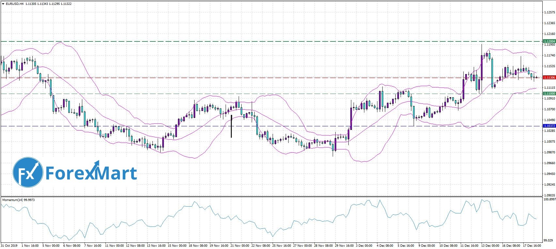The width and height of the screenshot is (556, 249).
Task: Click the black vertical line marker near 21 Nov
Action: (231, 126)
